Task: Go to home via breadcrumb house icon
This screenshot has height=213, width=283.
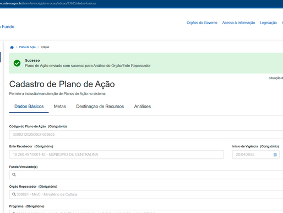Action: (x=12, y=47)
